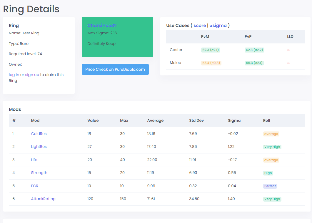Viewport: 312px width, 223px height.
Task: Open the 'Charsi Food?' heading link
Action: point(102,26)
